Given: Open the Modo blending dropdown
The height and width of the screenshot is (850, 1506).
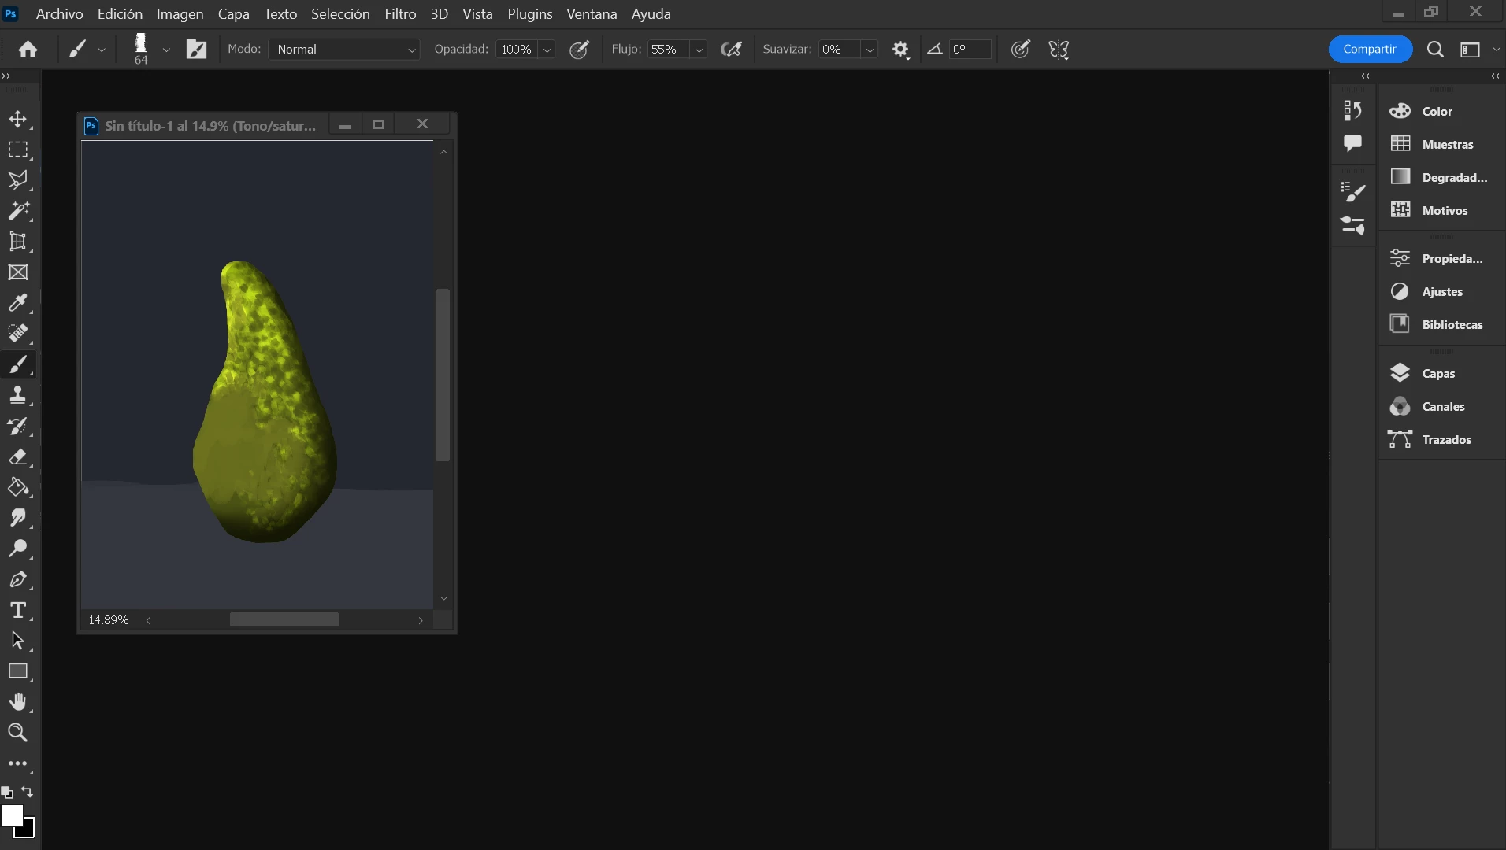Looking at the screenshot, I should (344, 50).
